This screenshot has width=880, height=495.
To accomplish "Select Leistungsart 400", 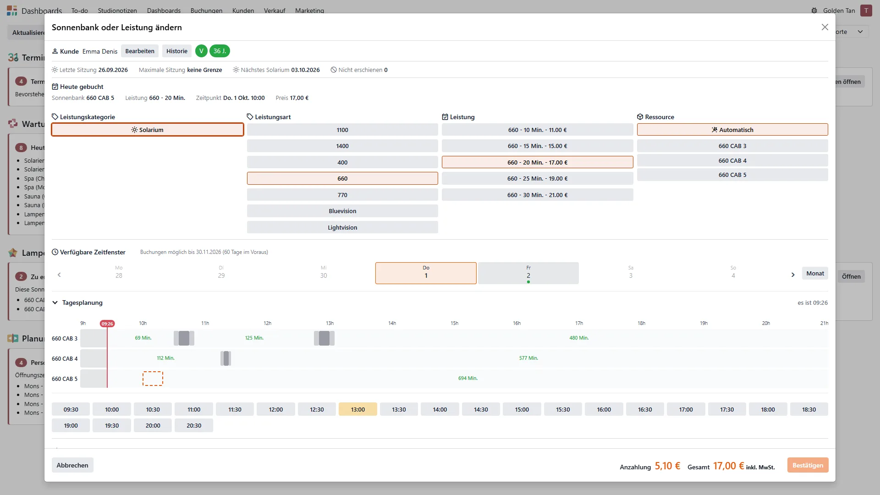I will [342, 162].
